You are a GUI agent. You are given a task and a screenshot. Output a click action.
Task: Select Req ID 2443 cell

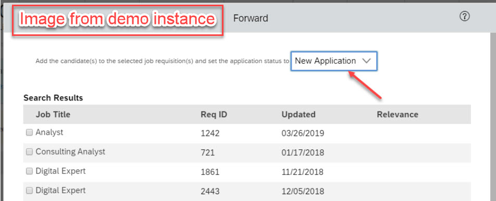[210, 191]
